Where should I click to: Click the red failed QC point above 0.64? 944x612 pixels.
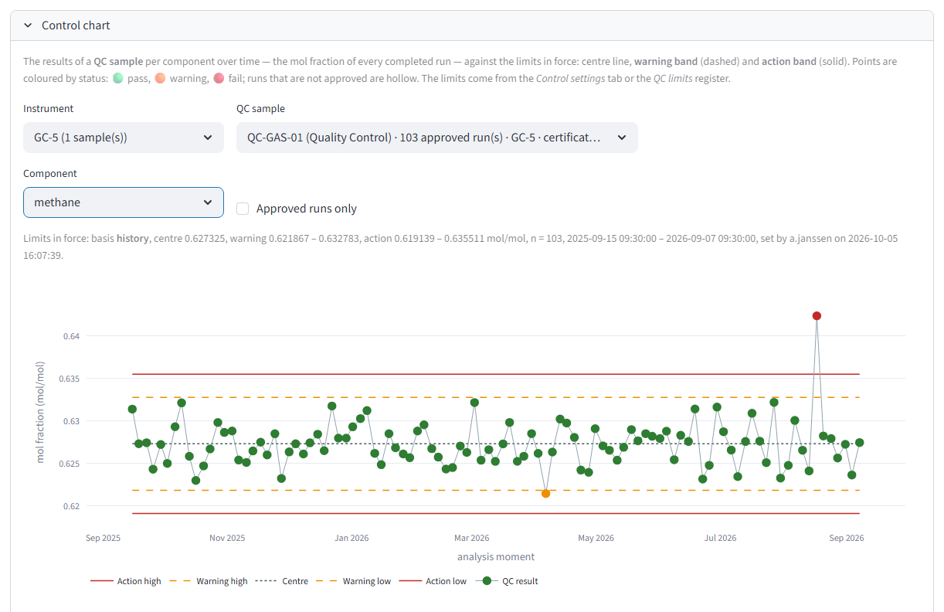click(x=817, y=316)
